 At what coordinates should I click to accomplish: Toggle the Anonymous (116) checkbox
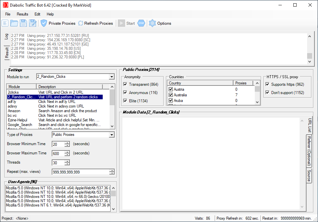(x=125, y=92)
